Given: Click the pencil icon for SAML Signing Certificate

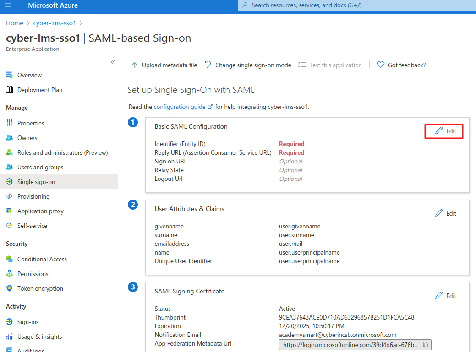Looking at the screenshot, I should tap(438, 296).
